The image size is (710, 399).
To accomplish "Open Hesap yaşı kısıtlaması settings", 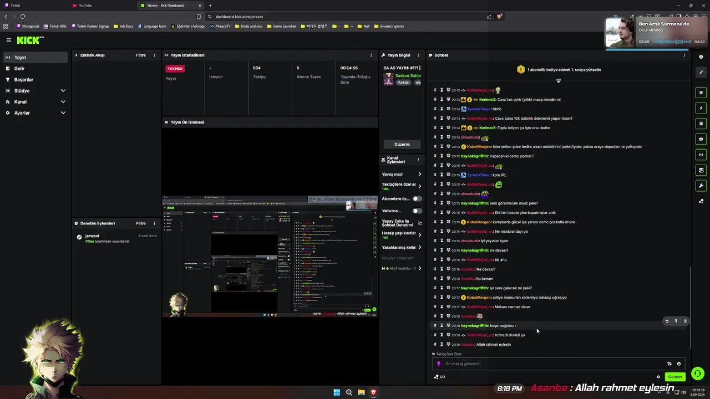I will [x=419, y=235].
